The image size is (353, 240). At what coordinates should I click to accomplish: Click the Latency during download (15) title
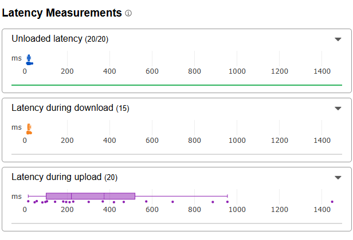[70, 108]
